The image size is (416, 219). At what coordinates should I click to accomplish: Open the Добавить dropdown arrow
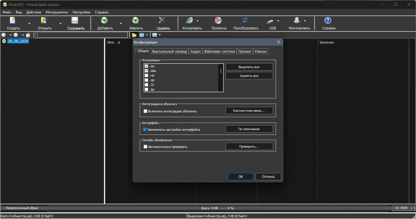(x=121, y=24)
